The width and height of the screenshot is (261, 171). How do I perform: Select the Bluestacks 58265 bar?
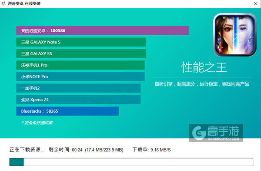point(67,111)
